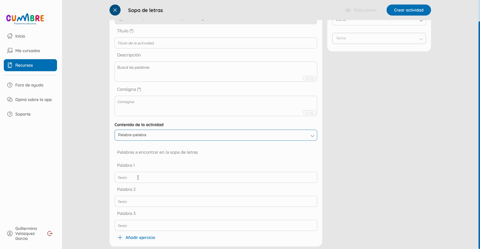Go to Inicio in sidebar
Image resolution: width=480 pixels, height=249 pixels.
coord(30,36)
